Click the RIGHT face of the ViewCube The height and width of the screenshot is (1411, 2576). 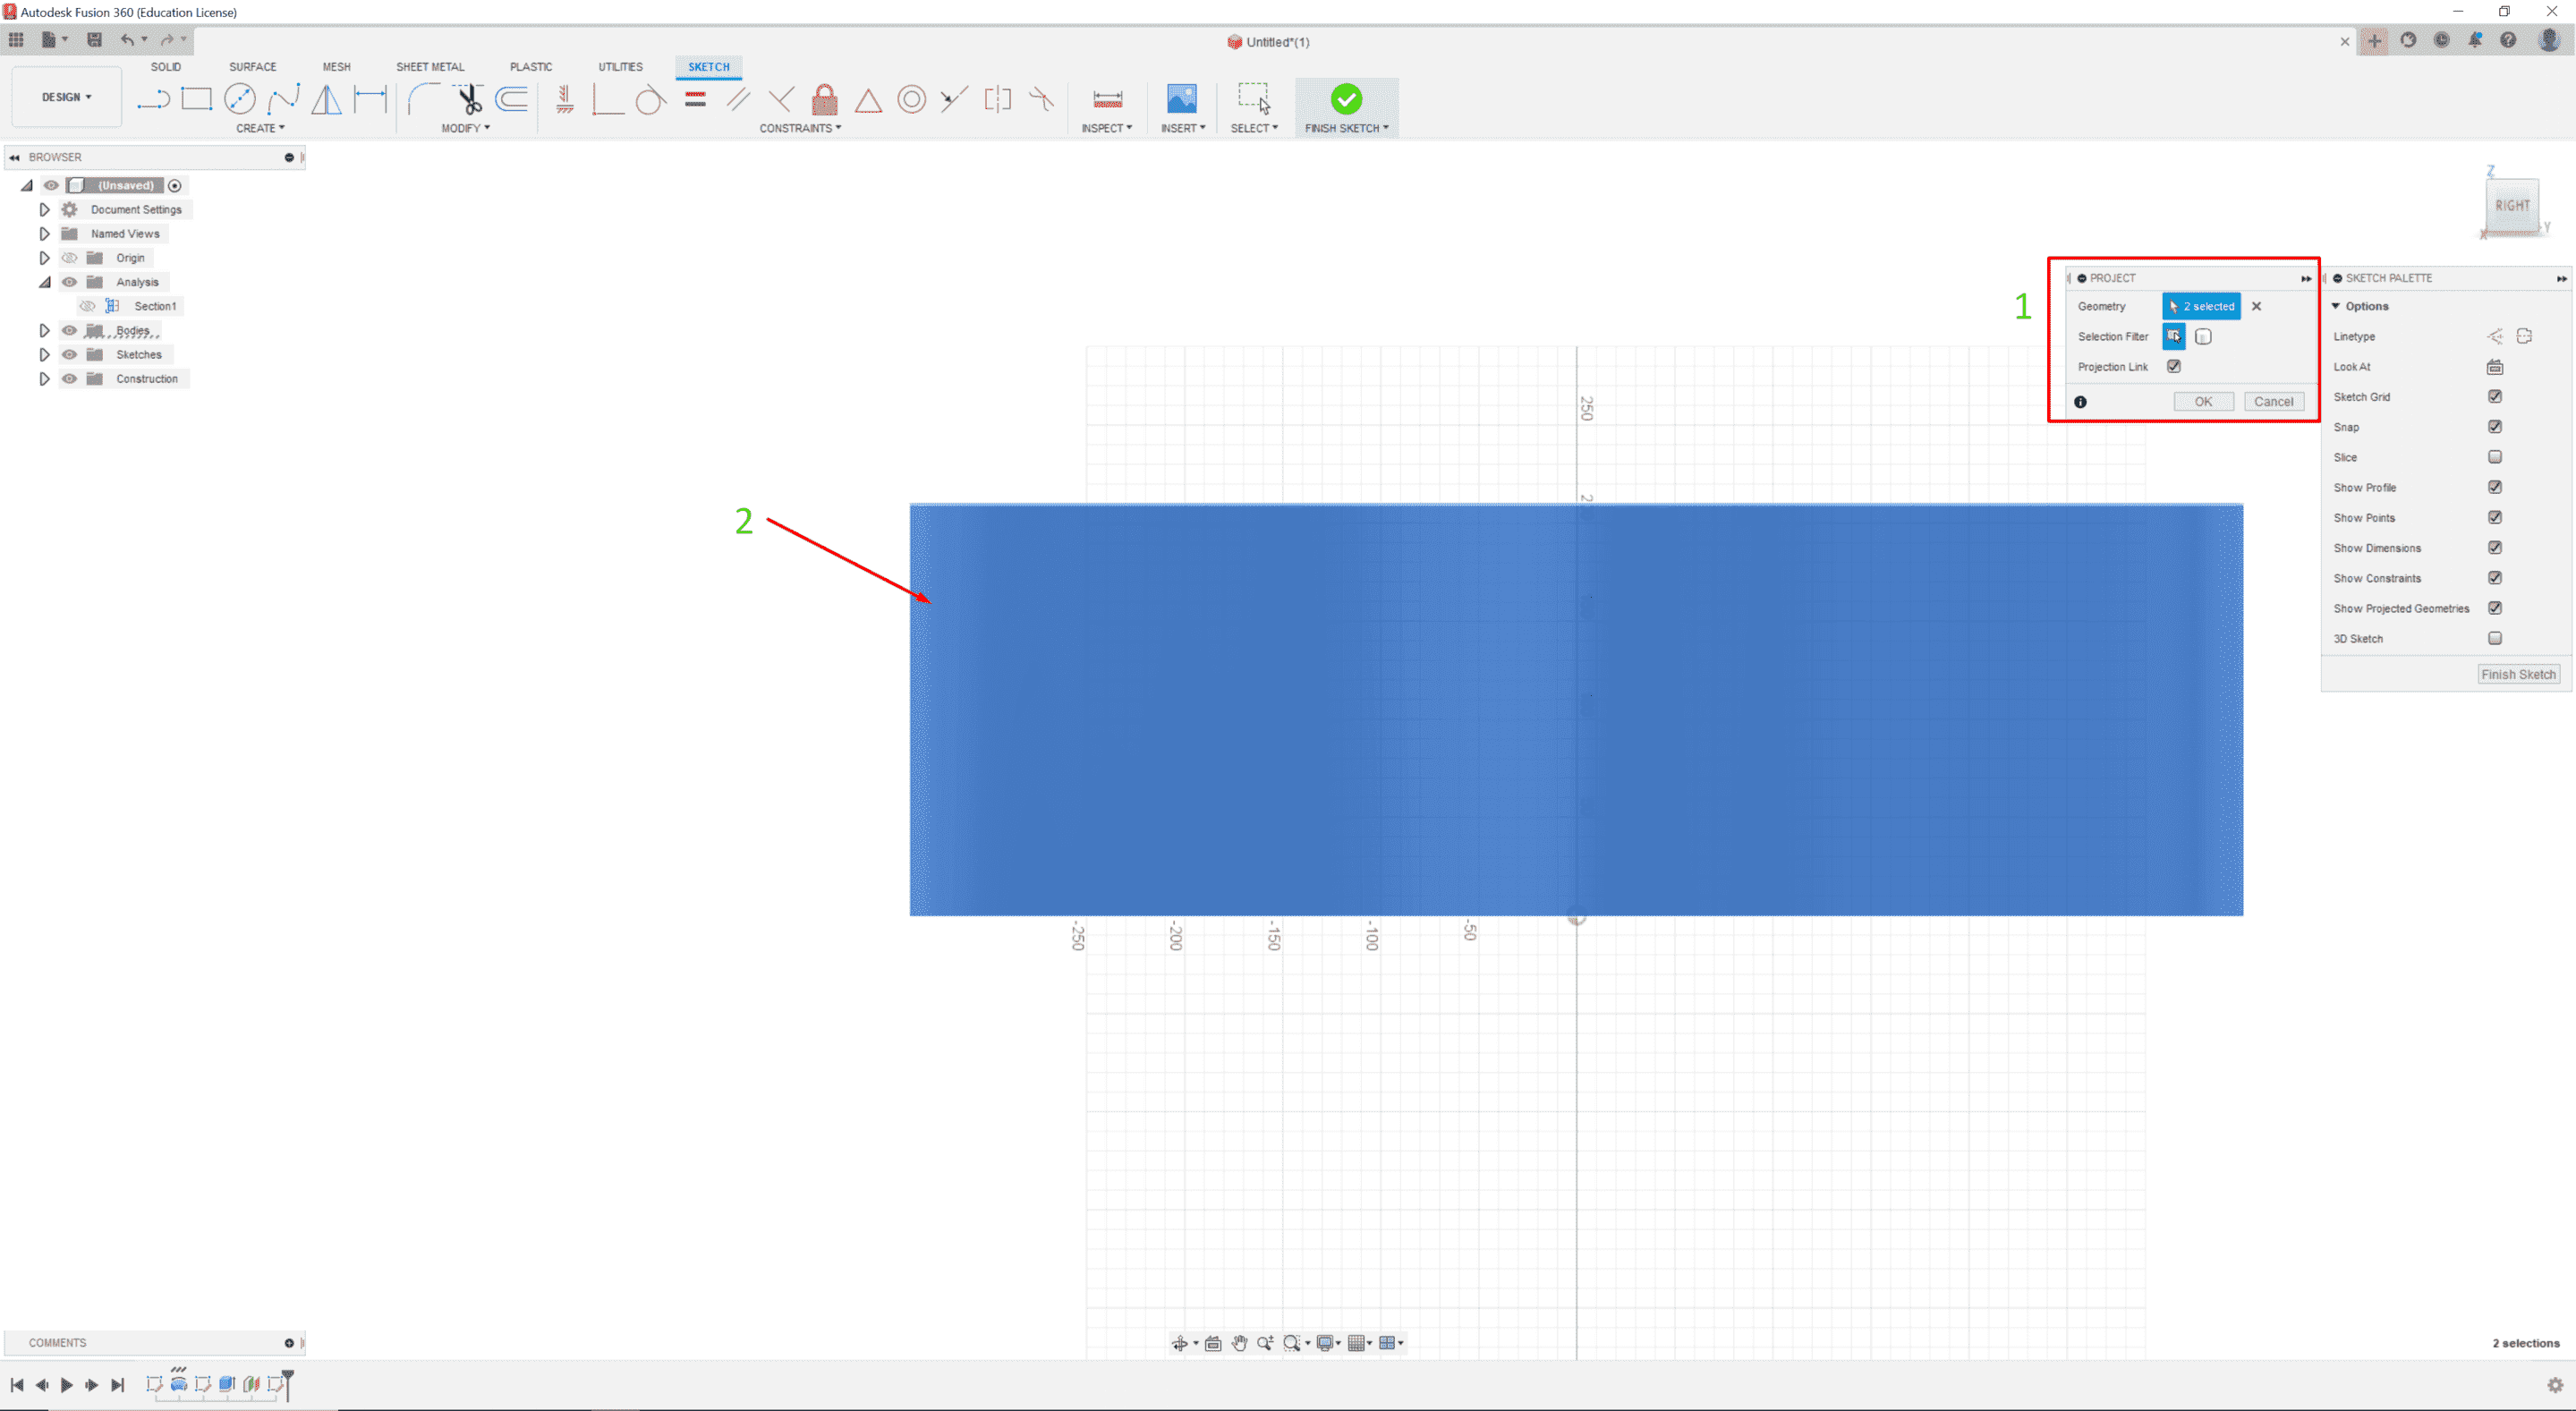2512,206
